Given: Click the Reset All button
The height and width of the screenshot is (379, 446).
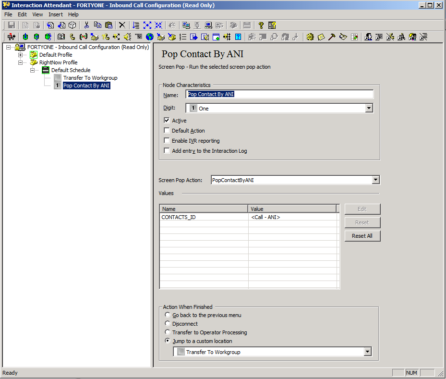Looking at the screenshot, I should click(362, 236).
